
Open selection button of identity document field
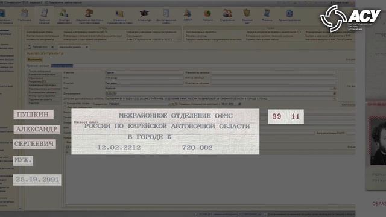point(334,99)
